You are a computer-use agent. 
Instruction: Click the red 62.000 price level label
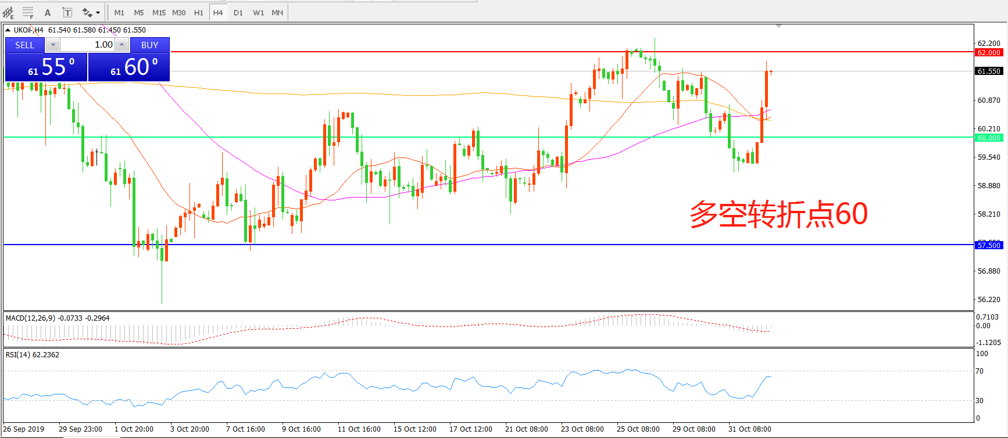coord(988,52)
